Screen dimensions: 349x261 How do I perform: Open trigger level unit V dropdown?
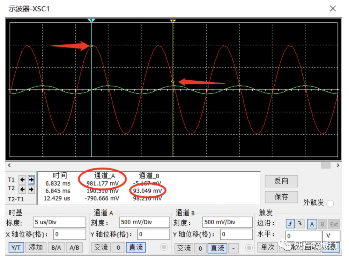click(331, 236)
